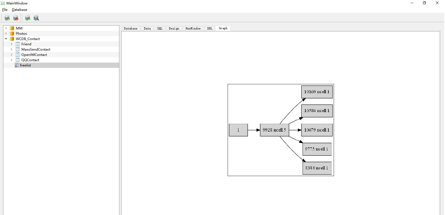Image resolution: width=445 pixels, height=215 pixels.
Task: Restore down the MainWindow window
Action: point(424,3)
